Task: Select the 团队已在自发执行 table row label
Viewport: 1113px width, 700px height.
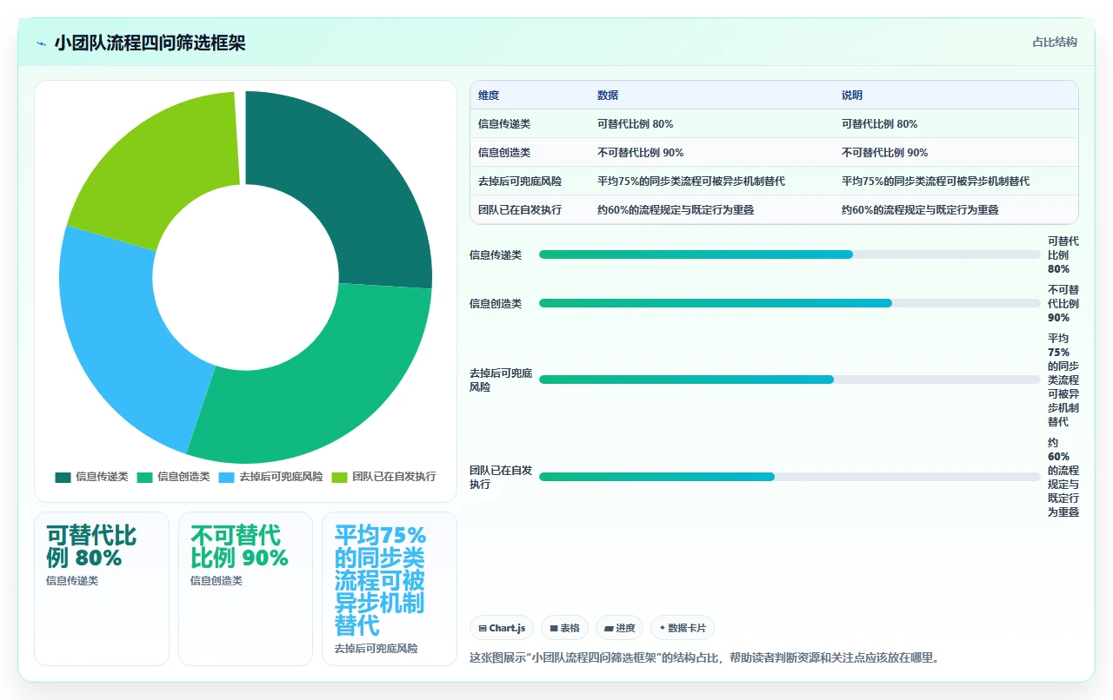Action: coord(520,210)
